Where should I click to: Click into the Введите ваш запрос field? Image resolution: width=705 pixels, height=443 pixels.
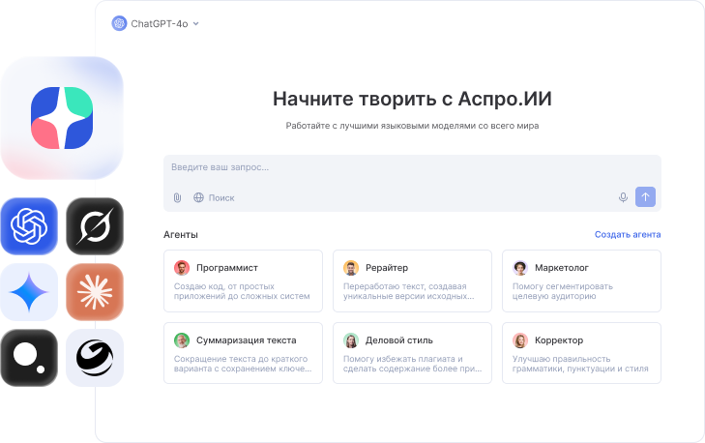pyautogui.click(x=387, y=167)
